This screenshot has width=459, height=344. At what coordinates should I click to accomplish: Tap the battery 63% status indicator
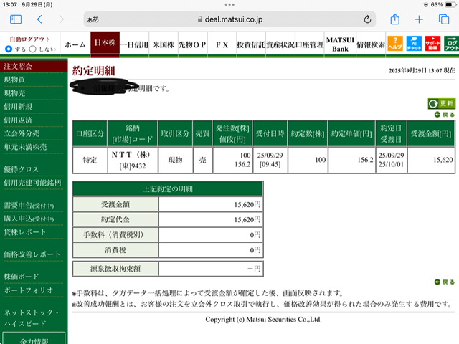443,5
